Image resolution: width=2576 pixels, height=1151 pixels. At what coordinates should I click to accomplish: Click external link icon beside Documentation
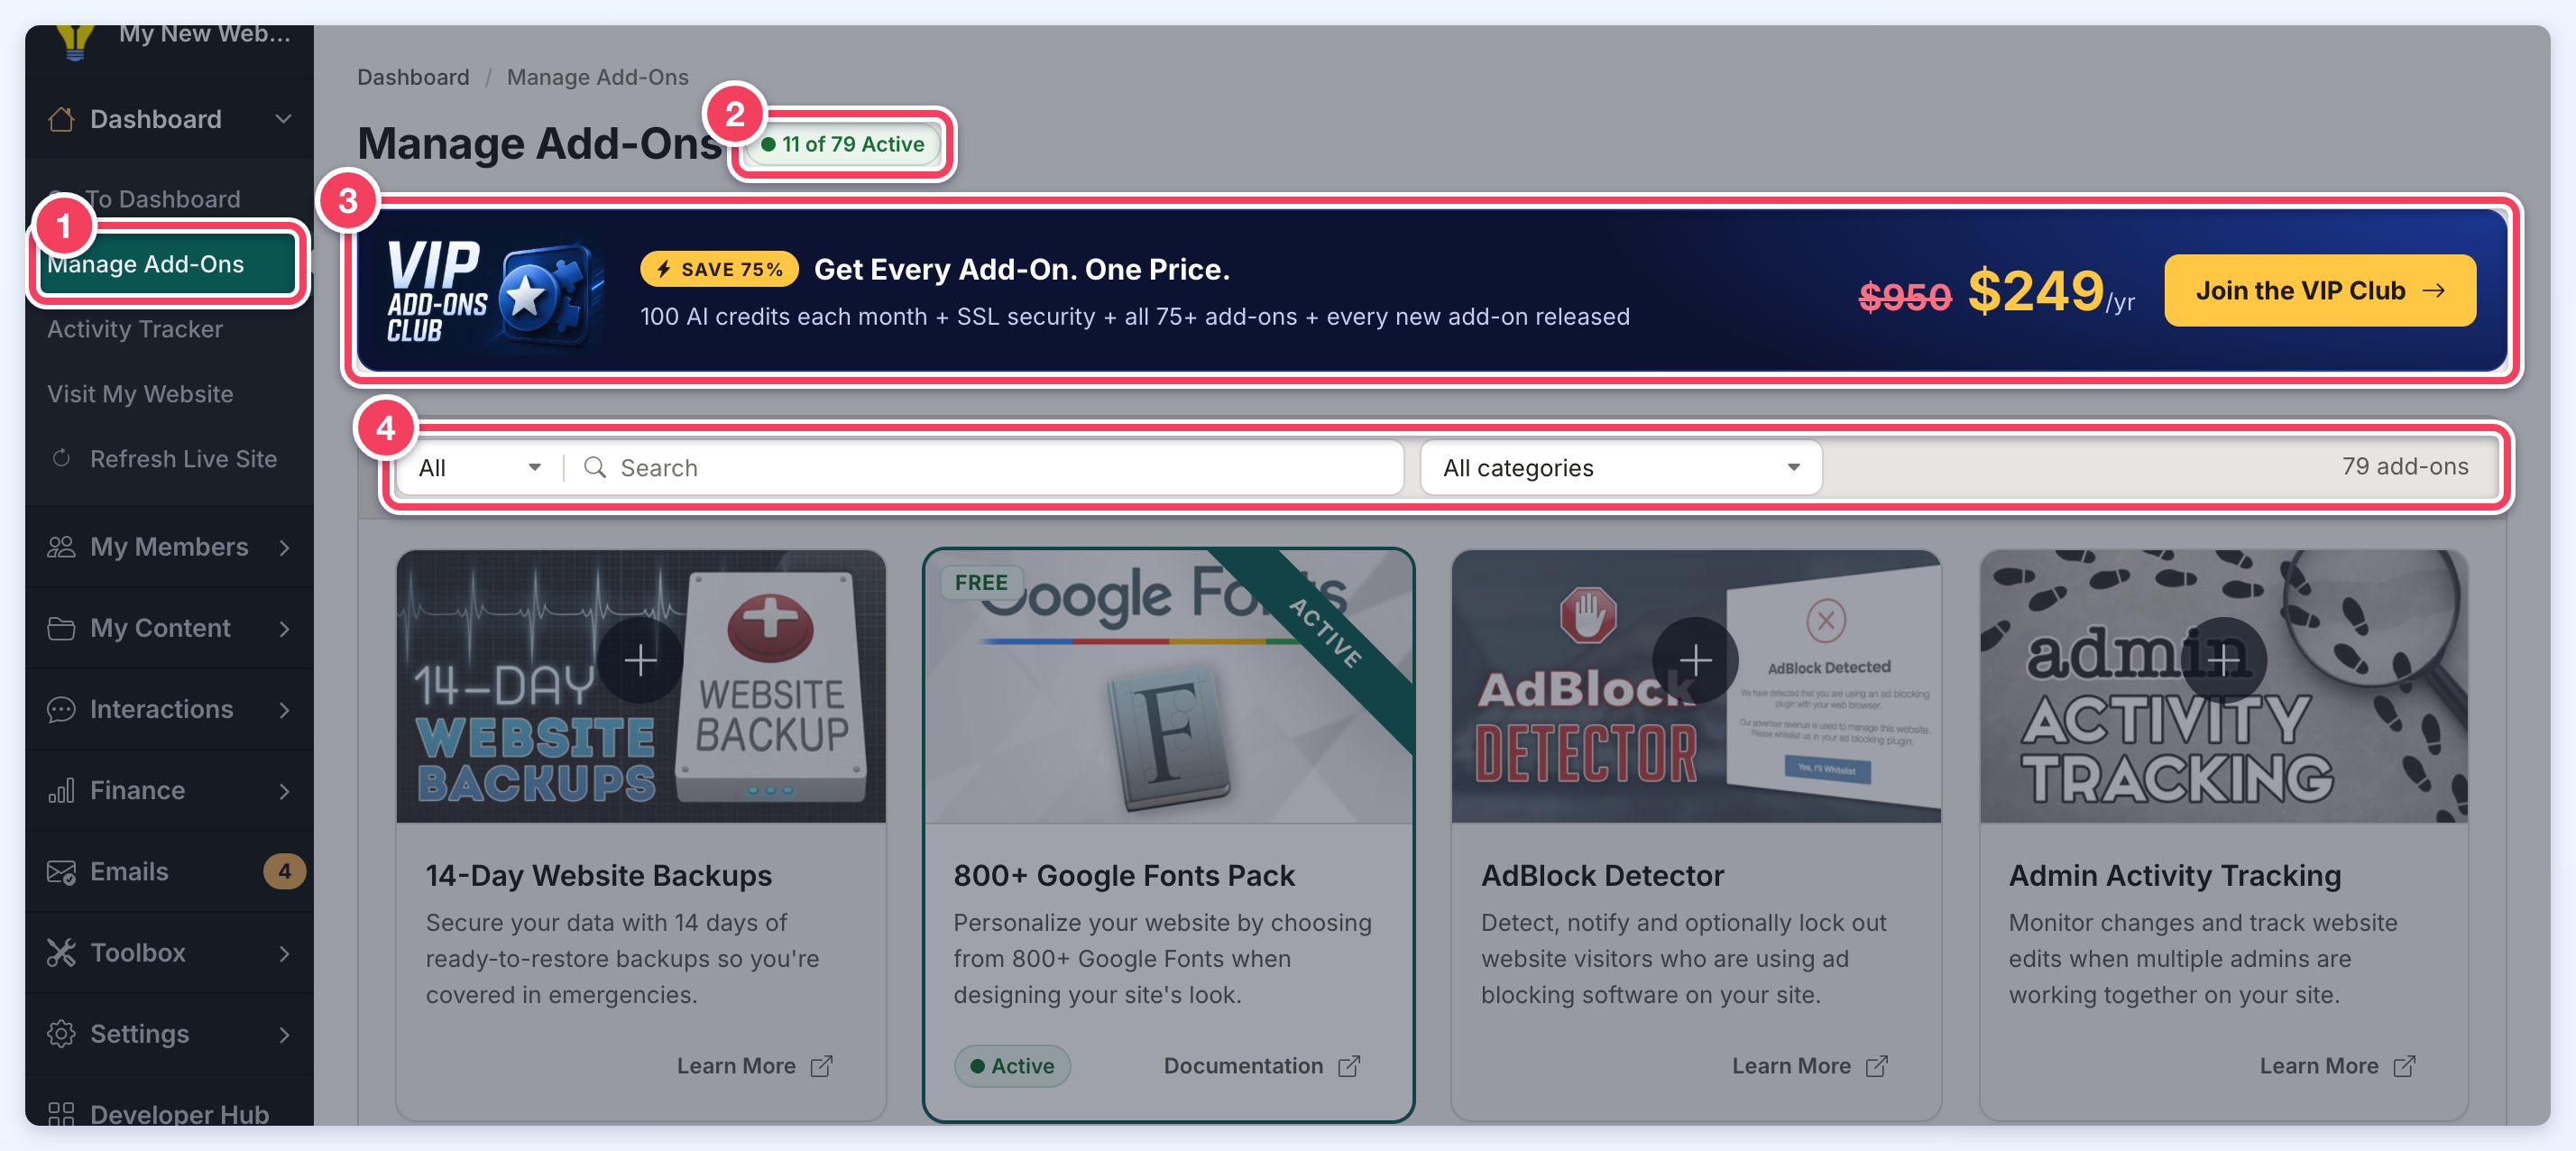(1349, 1066)
